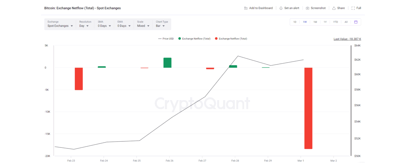Open the Scale Mixed dropdown
Screen dimensions: 406x163
tap(143, 26)
